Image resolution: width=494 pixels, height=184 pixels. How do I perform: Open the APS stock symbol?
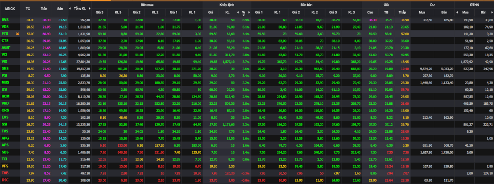click(x=5, y=145)
